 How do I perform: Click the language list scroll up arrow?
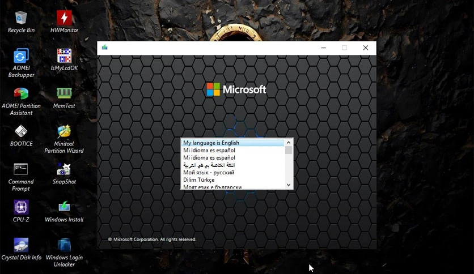(x=289, y=143)
